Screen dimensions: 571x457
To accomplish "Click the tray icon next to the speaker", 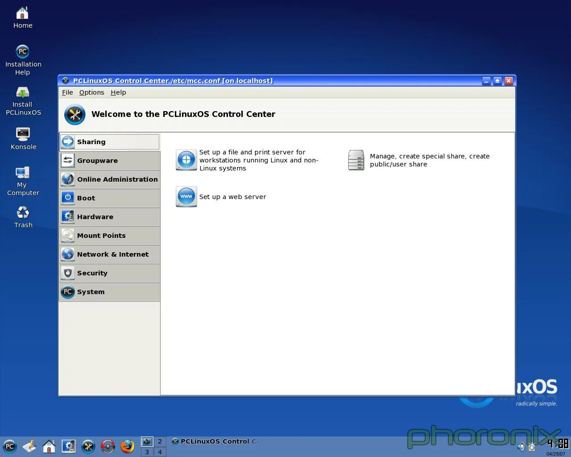I will (x=532, y=446).
